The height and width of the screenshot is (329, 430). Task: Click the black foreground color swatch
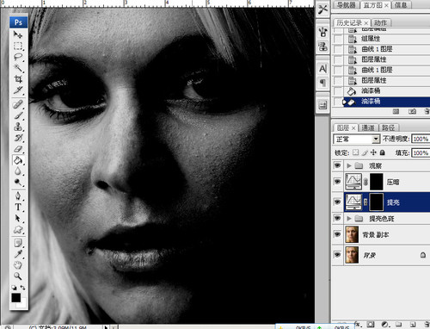pos(15,298)
